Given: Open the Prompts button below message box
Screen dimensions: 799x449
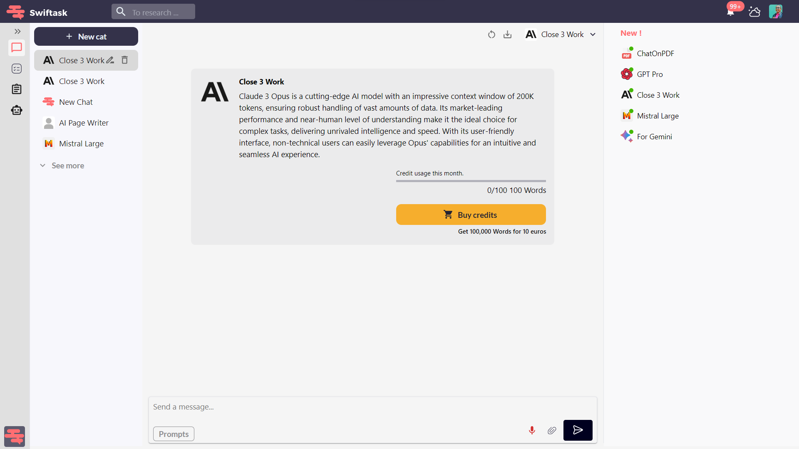Looking at the screenshot, I should click(x=174, y=434).
